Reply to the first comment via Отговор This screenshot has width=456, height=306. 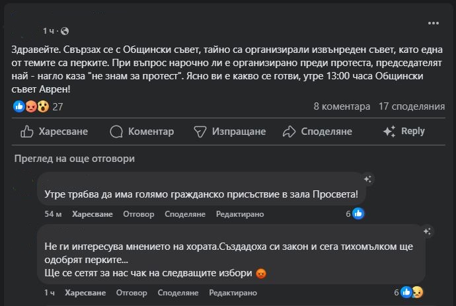click(x=139, y=214)
